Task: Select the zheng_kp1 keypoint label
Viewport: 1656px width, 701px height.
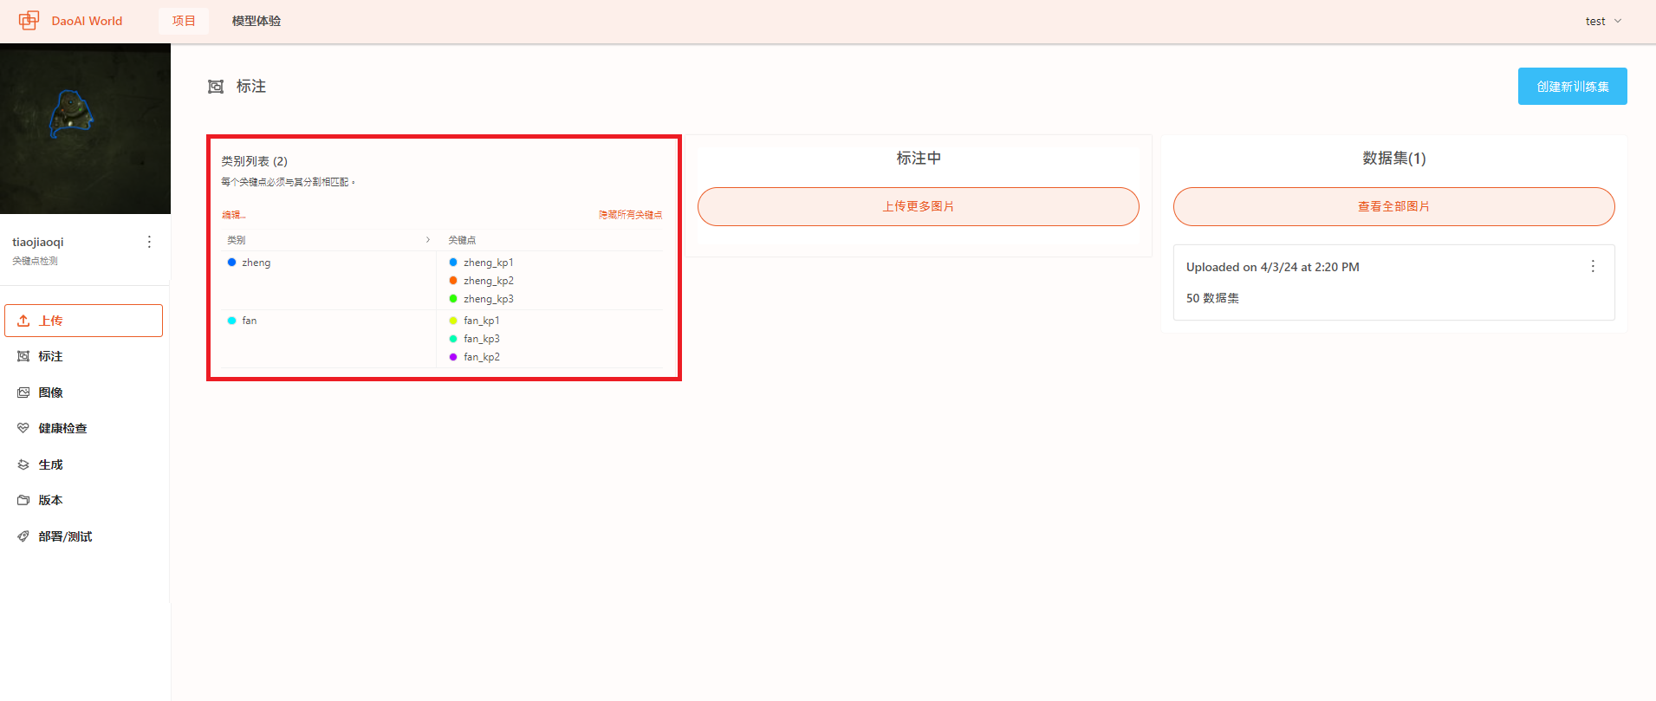Action: click(489, 263)
